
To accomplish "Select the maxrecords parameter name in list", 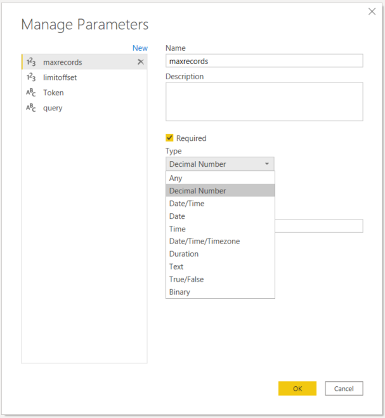I will [63, 62].
